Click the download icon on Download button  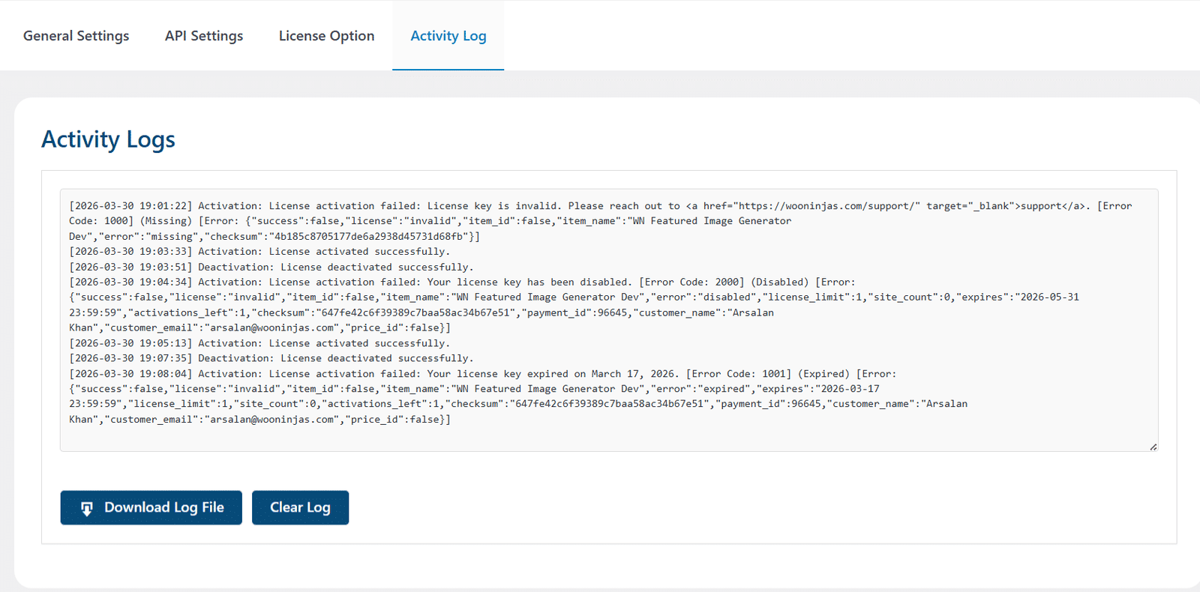click(x=87, y=509)
